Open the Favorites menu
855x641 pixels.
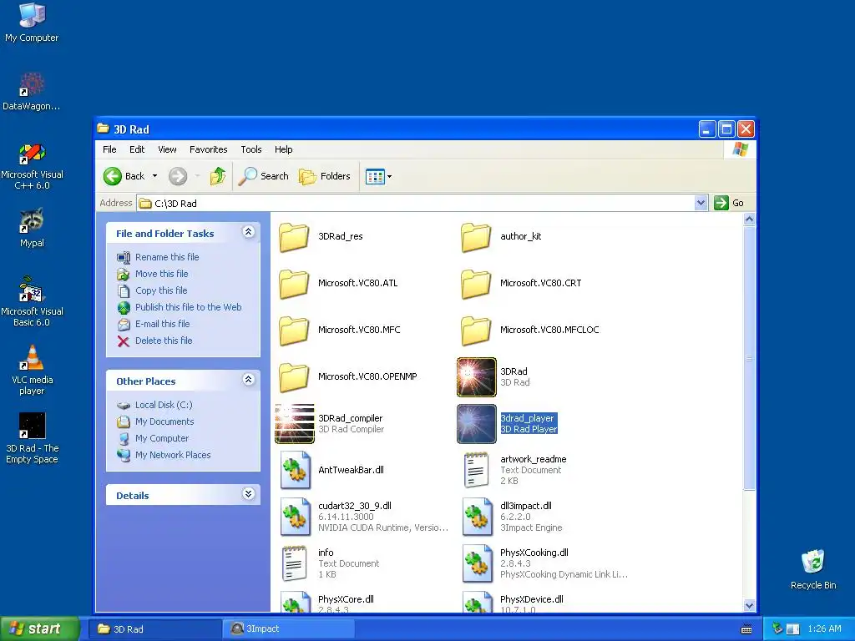click(208, 149)
